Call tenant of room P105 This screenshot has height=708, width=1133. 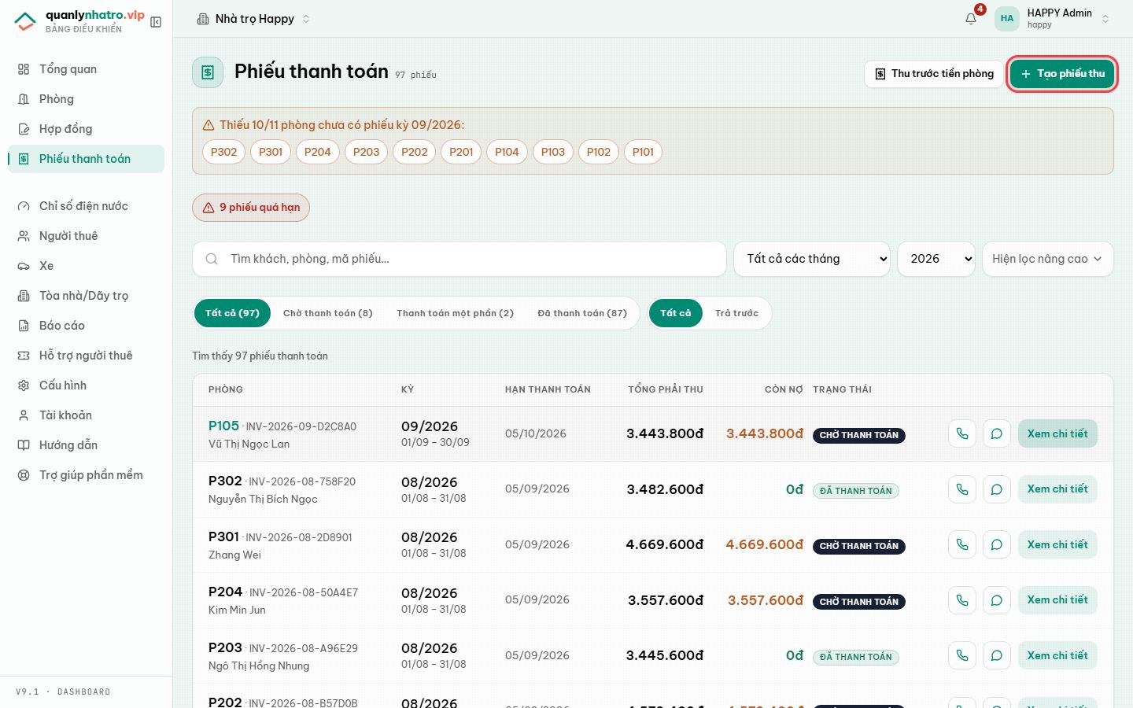tap(962, 433)
